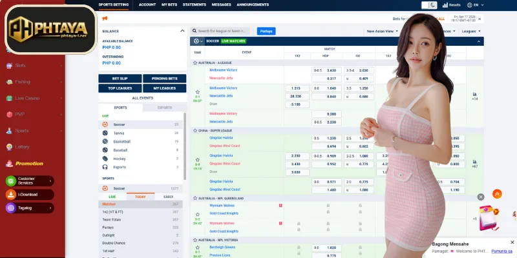Click the I-Download arrow icon
The image size is (517, 258).
[x=11, y=195]
